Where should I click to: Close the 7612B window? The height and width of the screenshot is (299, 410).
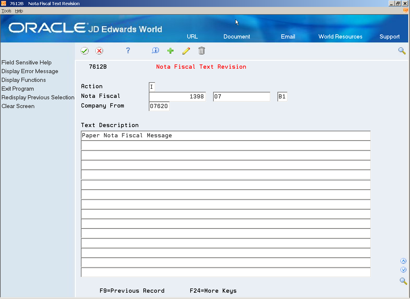(x=405, y=3)
